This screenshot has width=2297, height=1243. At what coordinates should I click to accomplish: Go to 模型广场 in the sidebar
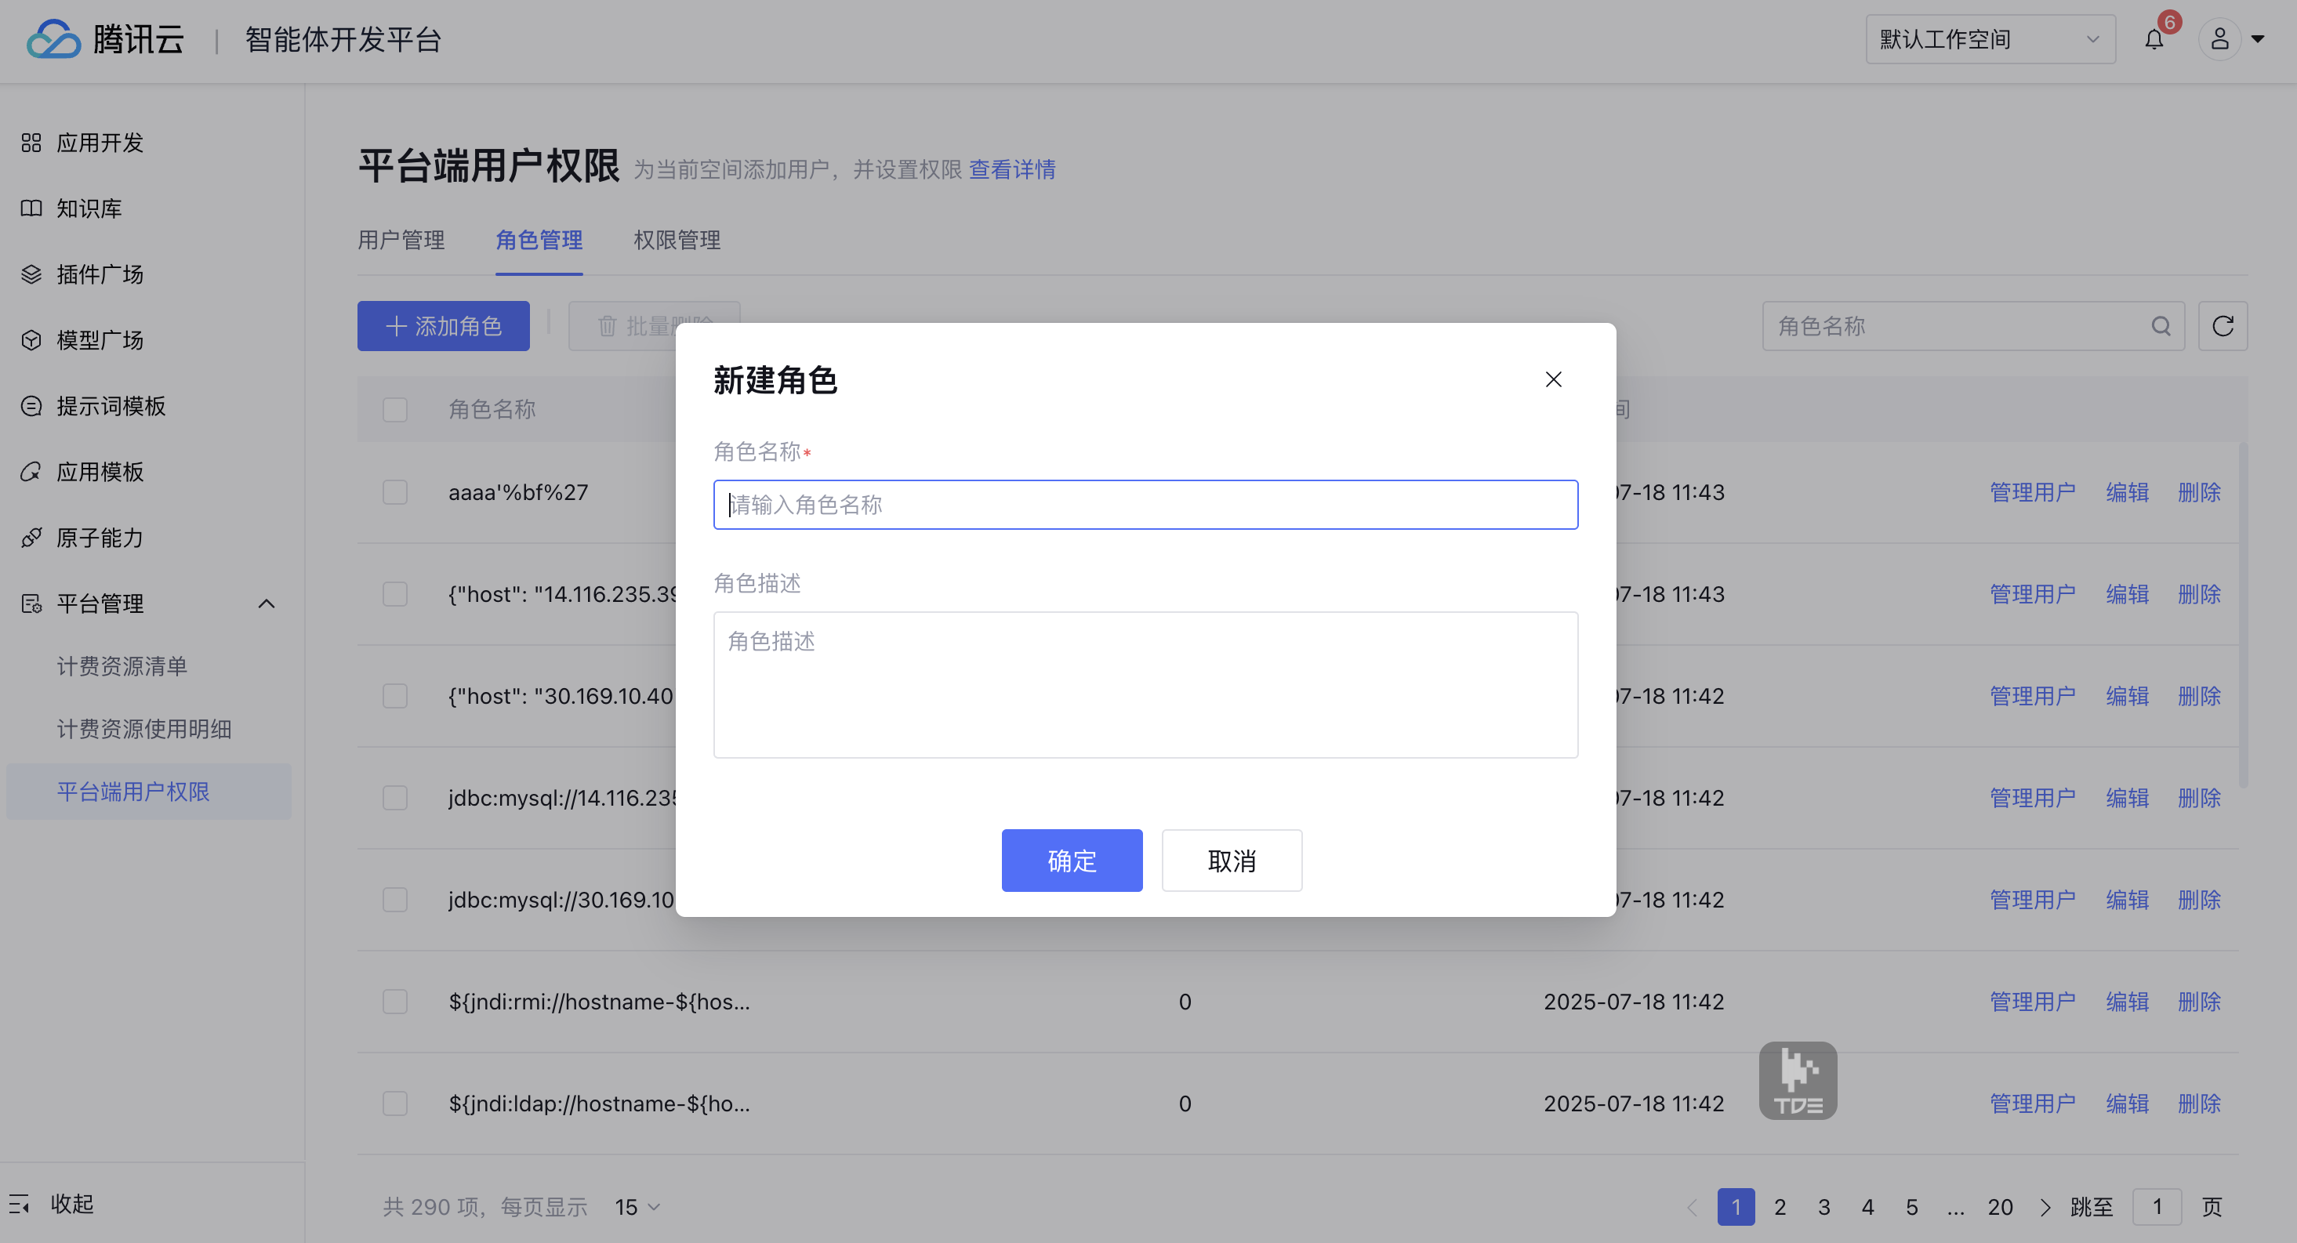click(x=99, y=341)
